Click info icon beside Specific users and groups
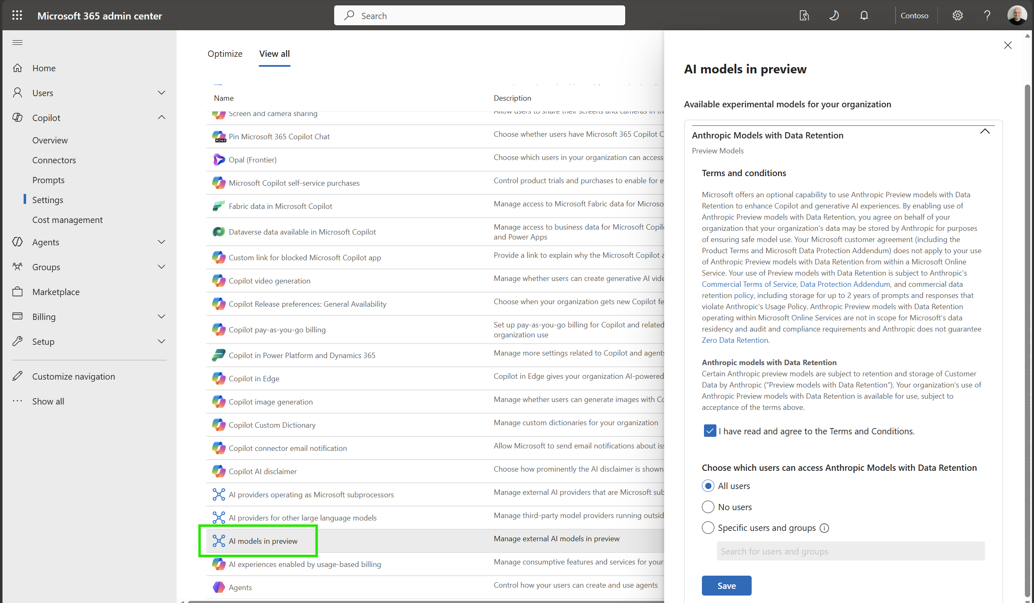 825,528
